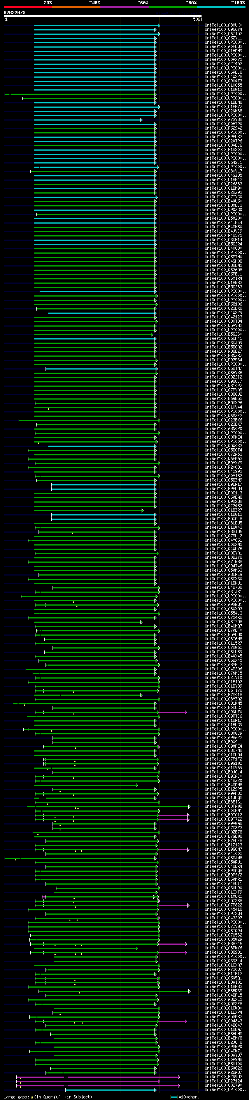Screen dimensions: 249x1100
Task: Select the UniRef100_Q2VTP6 label
Action: pyautogui.click(x=223, y=141)
